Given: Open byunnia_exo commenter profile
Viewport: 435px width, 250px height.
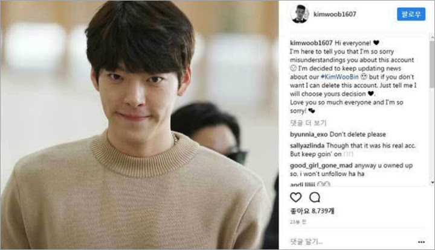Looking at the screenshot, I should 309,134.
